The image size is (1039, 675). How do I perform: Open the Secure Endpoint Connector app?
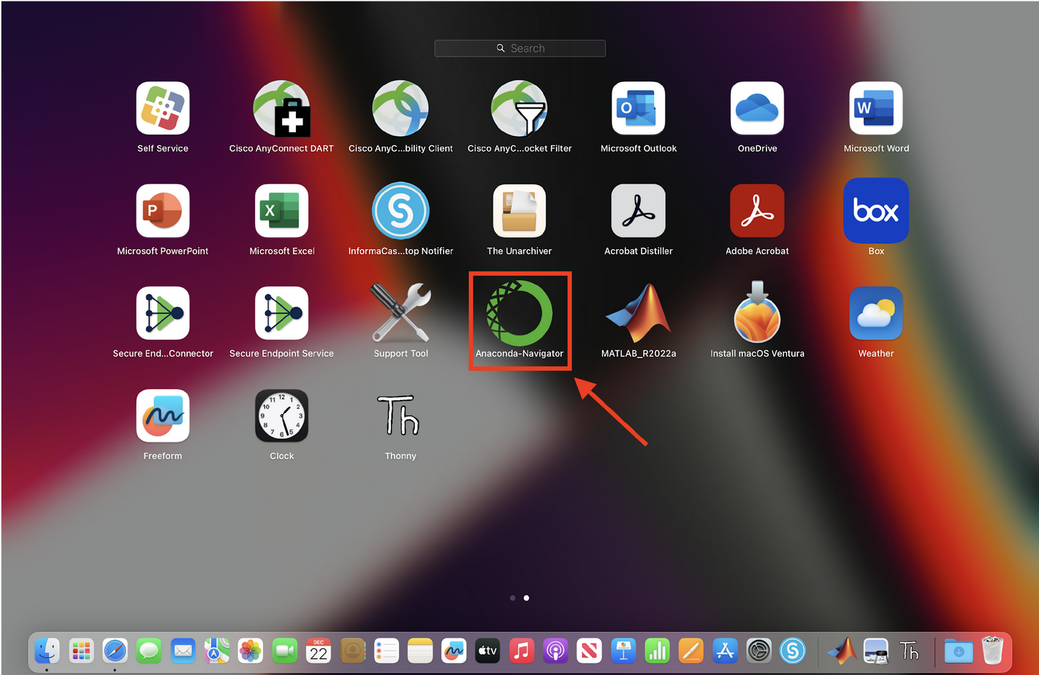[163, 313]
